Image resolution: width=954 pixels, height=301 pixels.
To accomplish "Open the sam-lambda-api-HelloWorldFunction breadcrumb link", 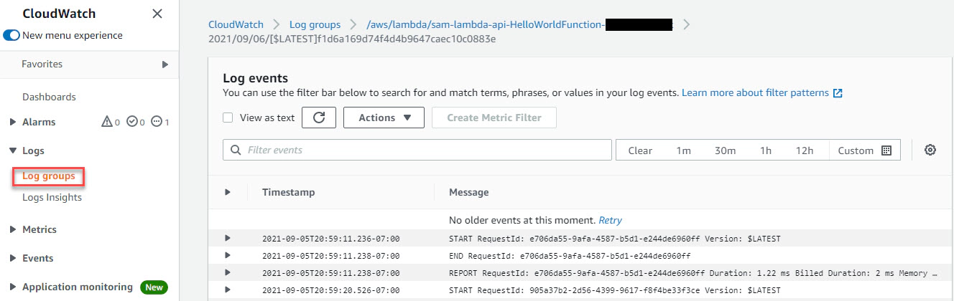I will (x=519, y=24).
